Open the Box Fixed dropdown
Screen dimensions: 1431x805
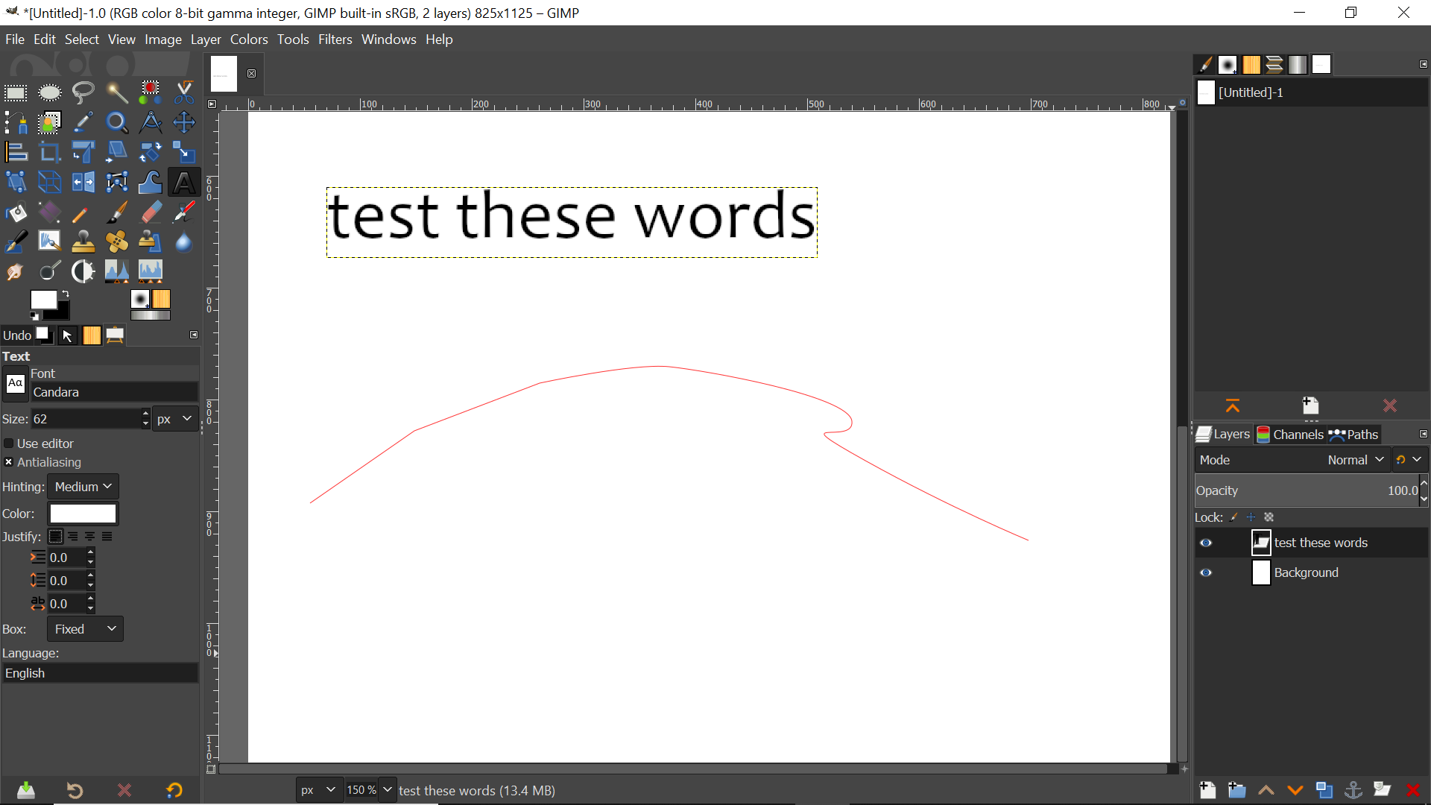pos(85,629)
